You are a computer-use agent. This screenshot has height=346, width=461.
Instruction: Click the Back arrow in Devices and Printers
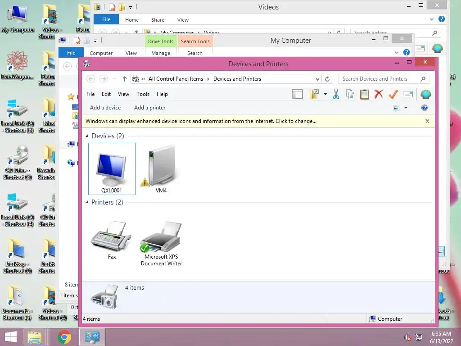pyautogui.click(x=90, y=79)
